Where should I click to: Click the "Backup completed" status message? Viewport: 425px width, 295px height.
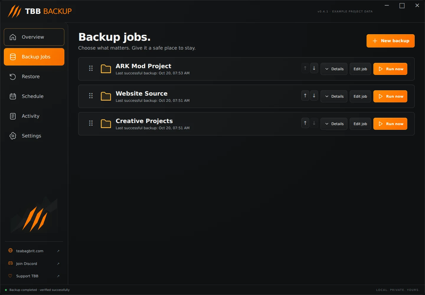click(40, 290)
